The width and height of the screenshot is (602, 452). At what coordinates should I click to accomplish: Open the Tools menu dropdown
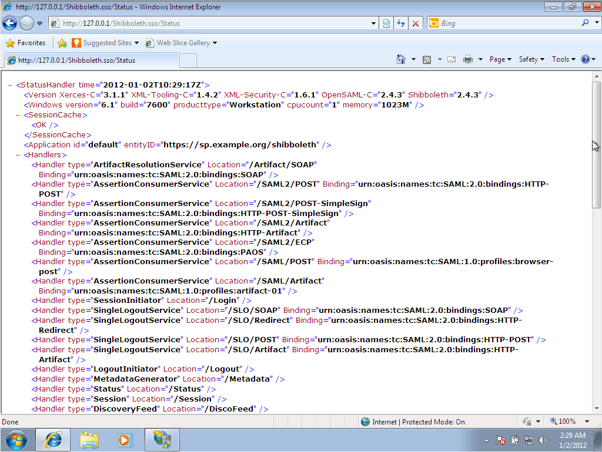coord(562,59)
